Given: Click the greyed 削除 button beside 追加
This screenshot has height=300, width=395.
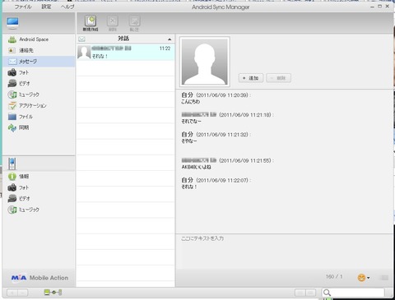Looking at the screenshot, I should point(278,78).
